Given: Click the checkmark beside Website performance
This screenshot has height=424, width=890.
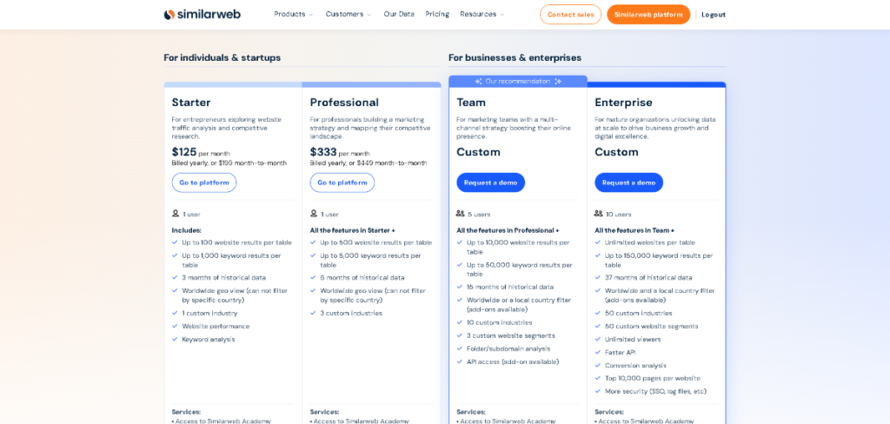Looking at the screenshot, I should [x=175, y=327].
